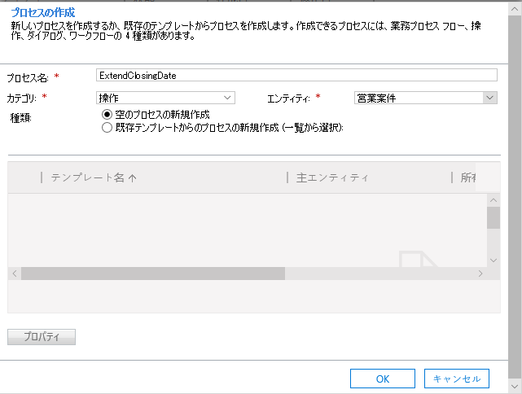522x394 pixels.
Task: Sort by テンプレート名 column header
Action: [93, 177]
